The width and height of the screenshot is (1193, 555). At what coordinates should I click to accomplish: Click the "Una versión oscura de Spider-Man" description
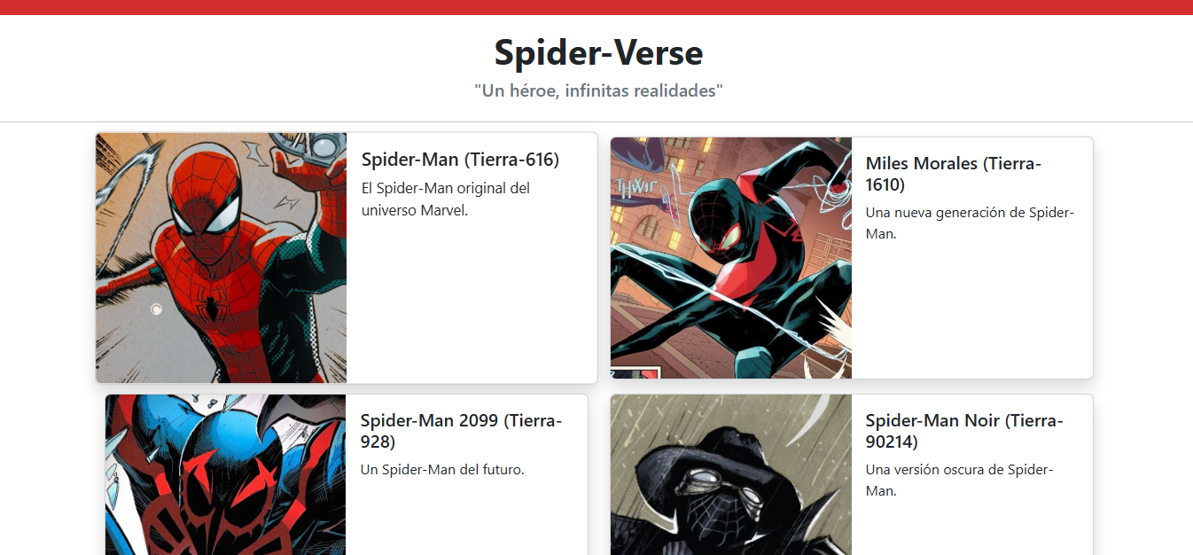[959, 480]
